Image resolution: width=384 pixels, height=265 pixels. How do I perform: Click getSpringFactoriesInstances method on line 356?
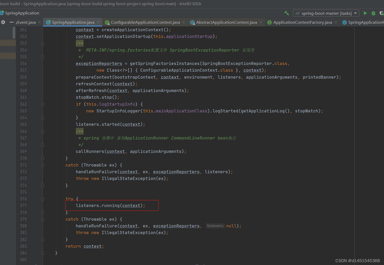coord(165,63)
